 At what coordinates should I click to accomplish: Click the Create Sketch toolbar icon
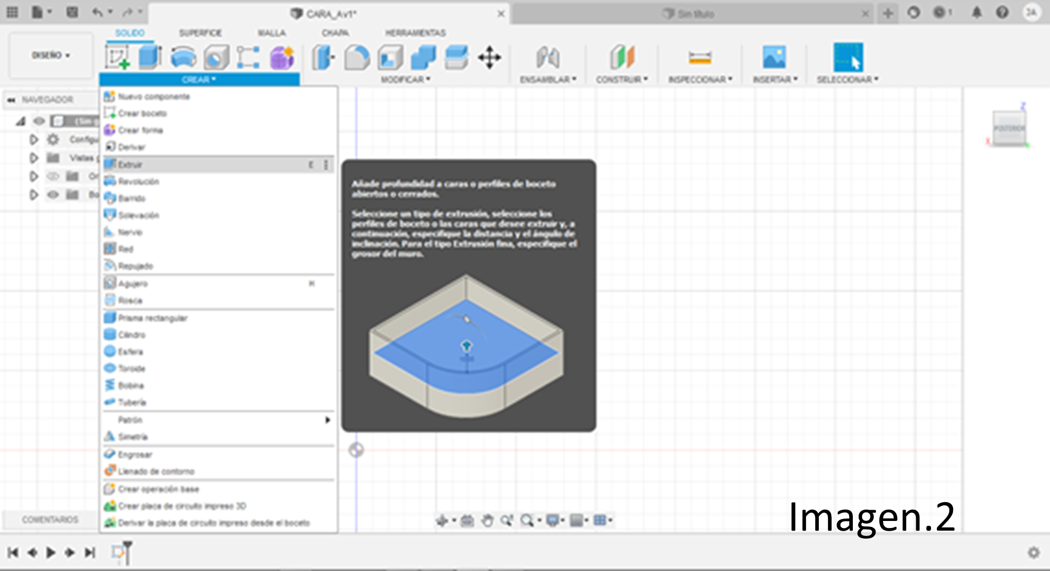(x=117, y=58)
